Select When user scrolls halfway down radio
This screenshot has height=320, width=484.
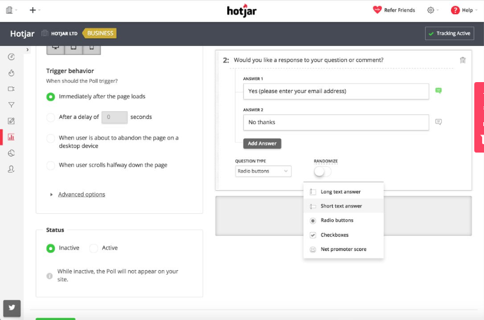(50, 165)
